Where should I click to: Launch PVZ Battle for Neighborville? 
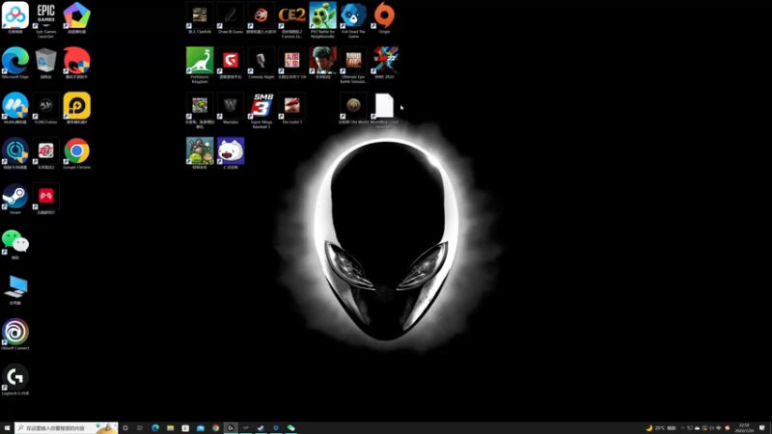[x=323, y=19]
